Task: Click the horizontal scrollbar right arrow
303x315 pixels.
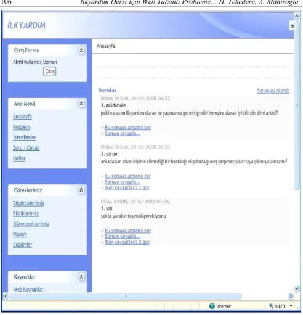Action: [x=291, y=296]
